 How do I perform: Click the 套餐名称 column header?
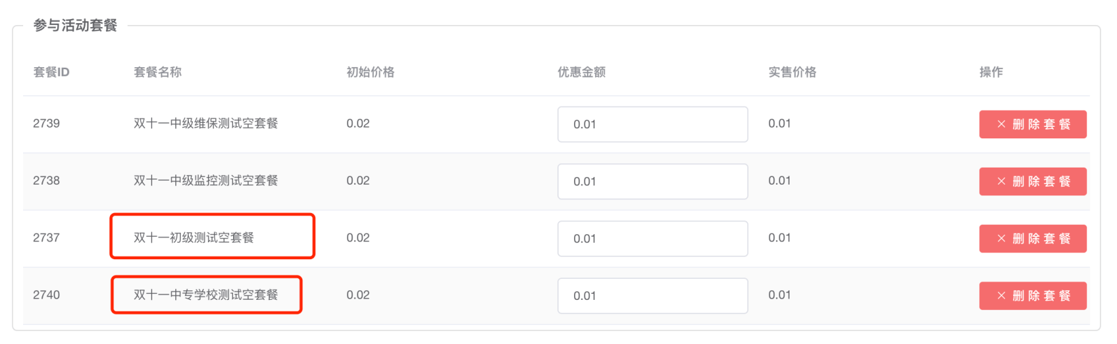pyautogui.click(x=158, y=72)
